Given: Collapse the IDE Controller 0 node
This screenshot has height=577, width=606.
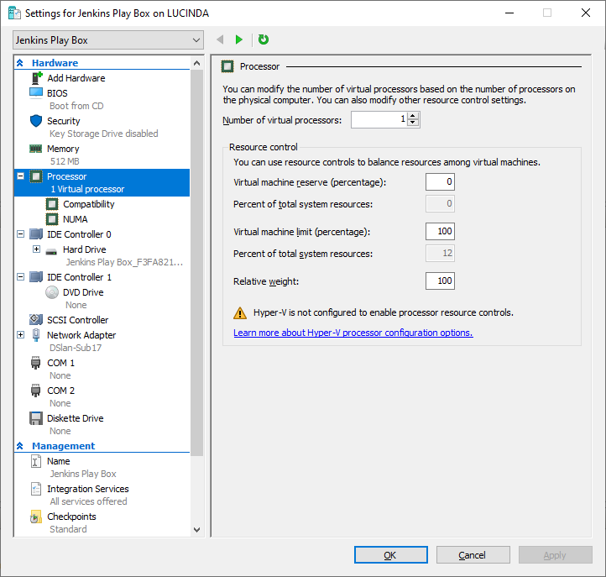Looking at the screenshot, I should (x=21, y=234).
